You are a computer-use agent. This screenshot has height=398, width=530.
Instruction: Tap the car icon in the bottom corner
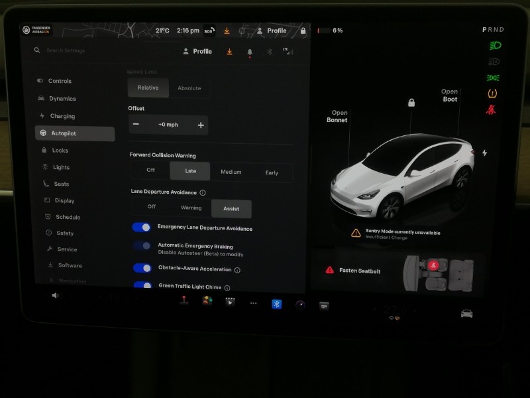pyautogui.click(x=467, y=313)
